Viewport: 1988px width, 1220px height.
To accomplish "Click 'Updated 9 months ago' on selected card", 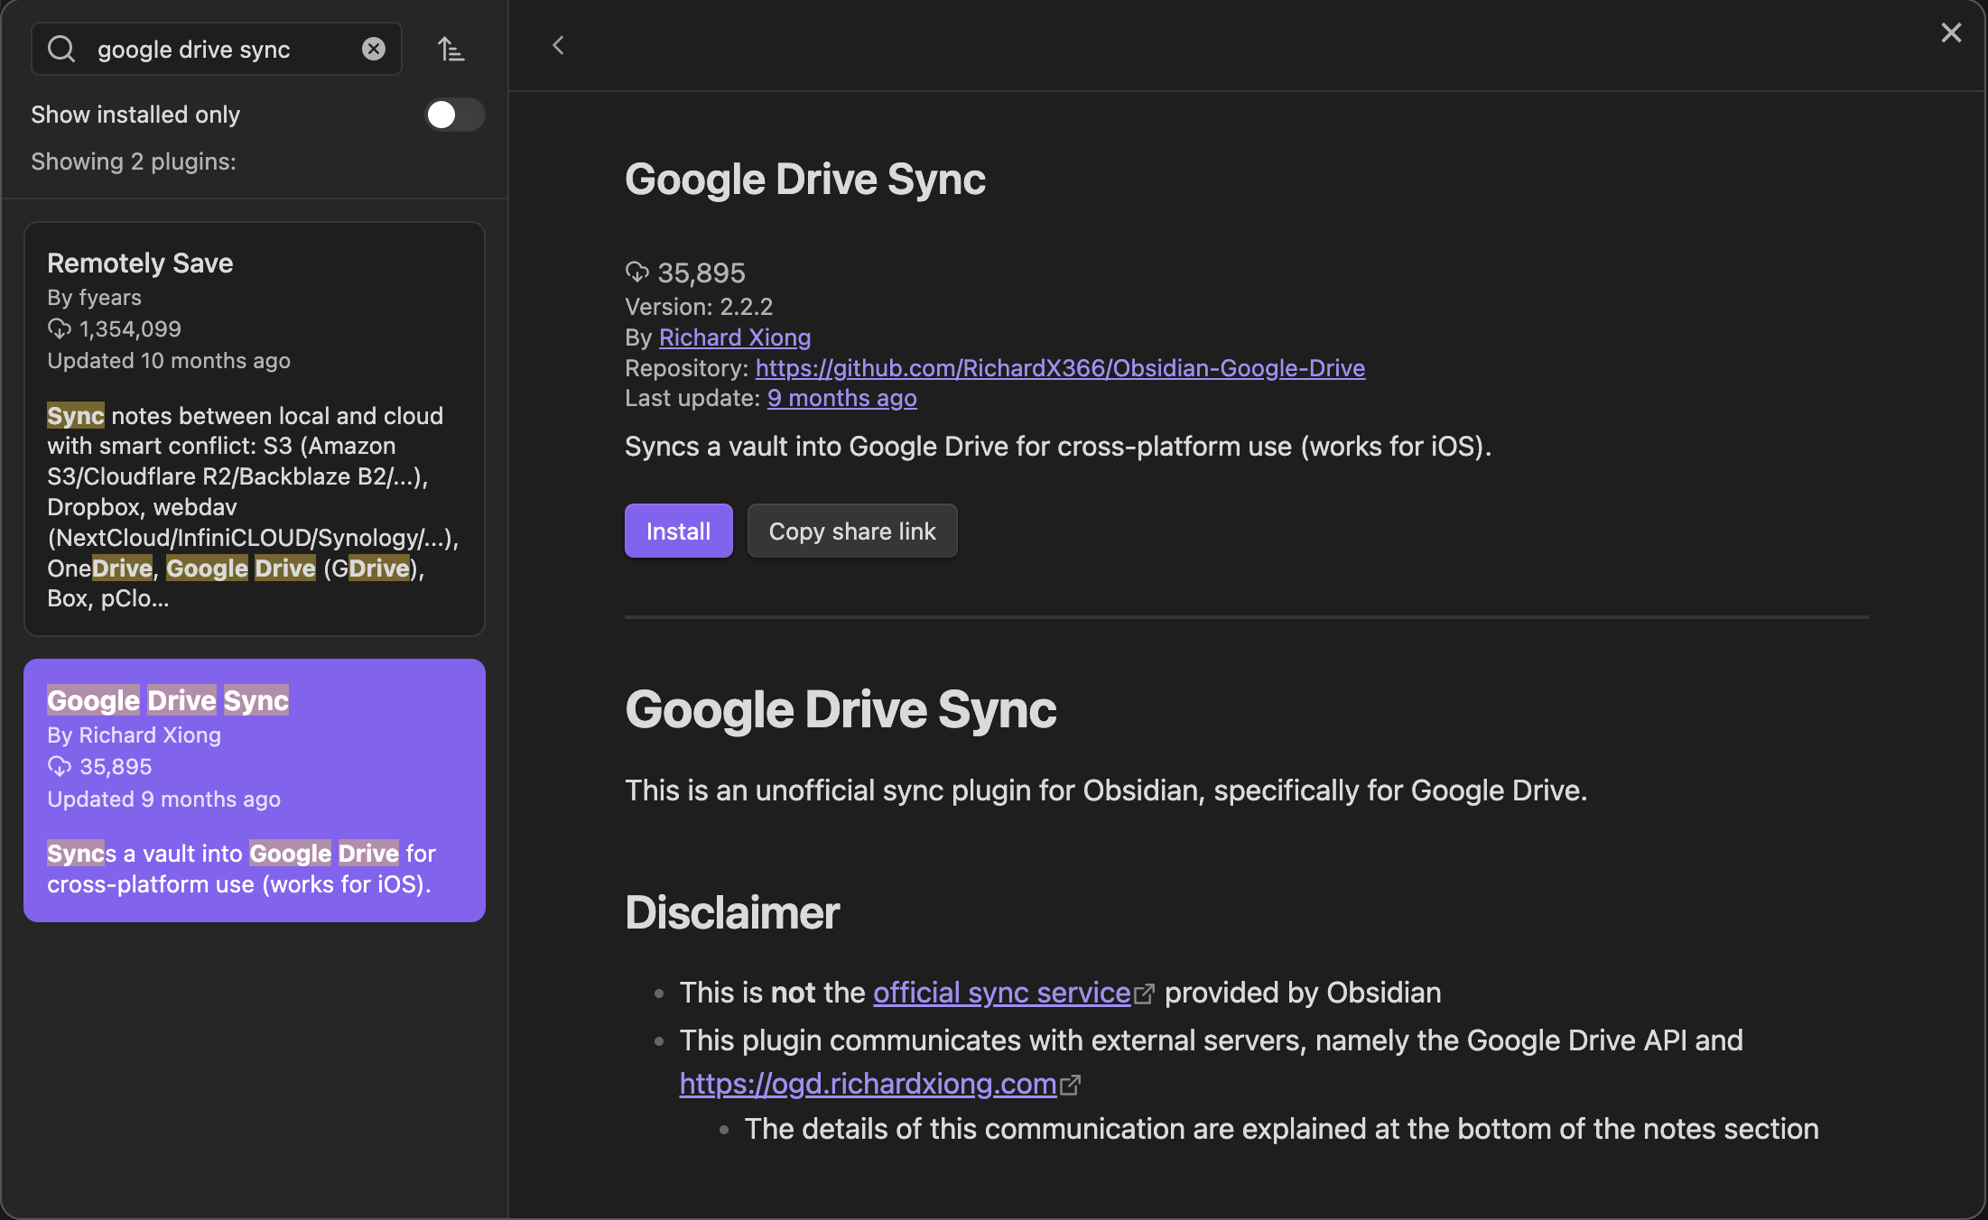I will pyautogui.click(x=163, y=799).
